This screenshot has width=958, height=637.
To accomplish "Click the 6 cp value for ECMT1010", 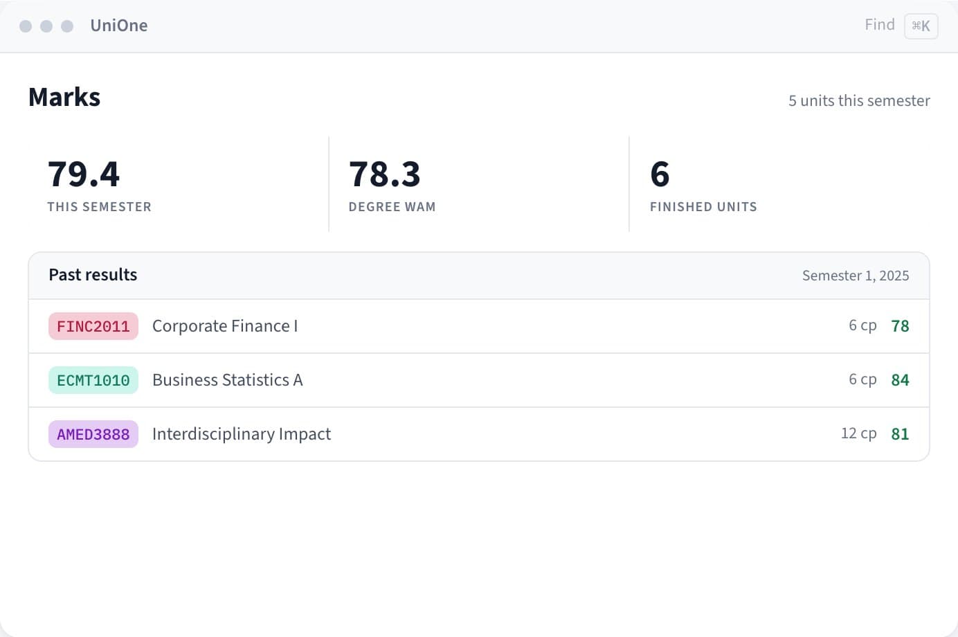I will [x=862, y=379].
